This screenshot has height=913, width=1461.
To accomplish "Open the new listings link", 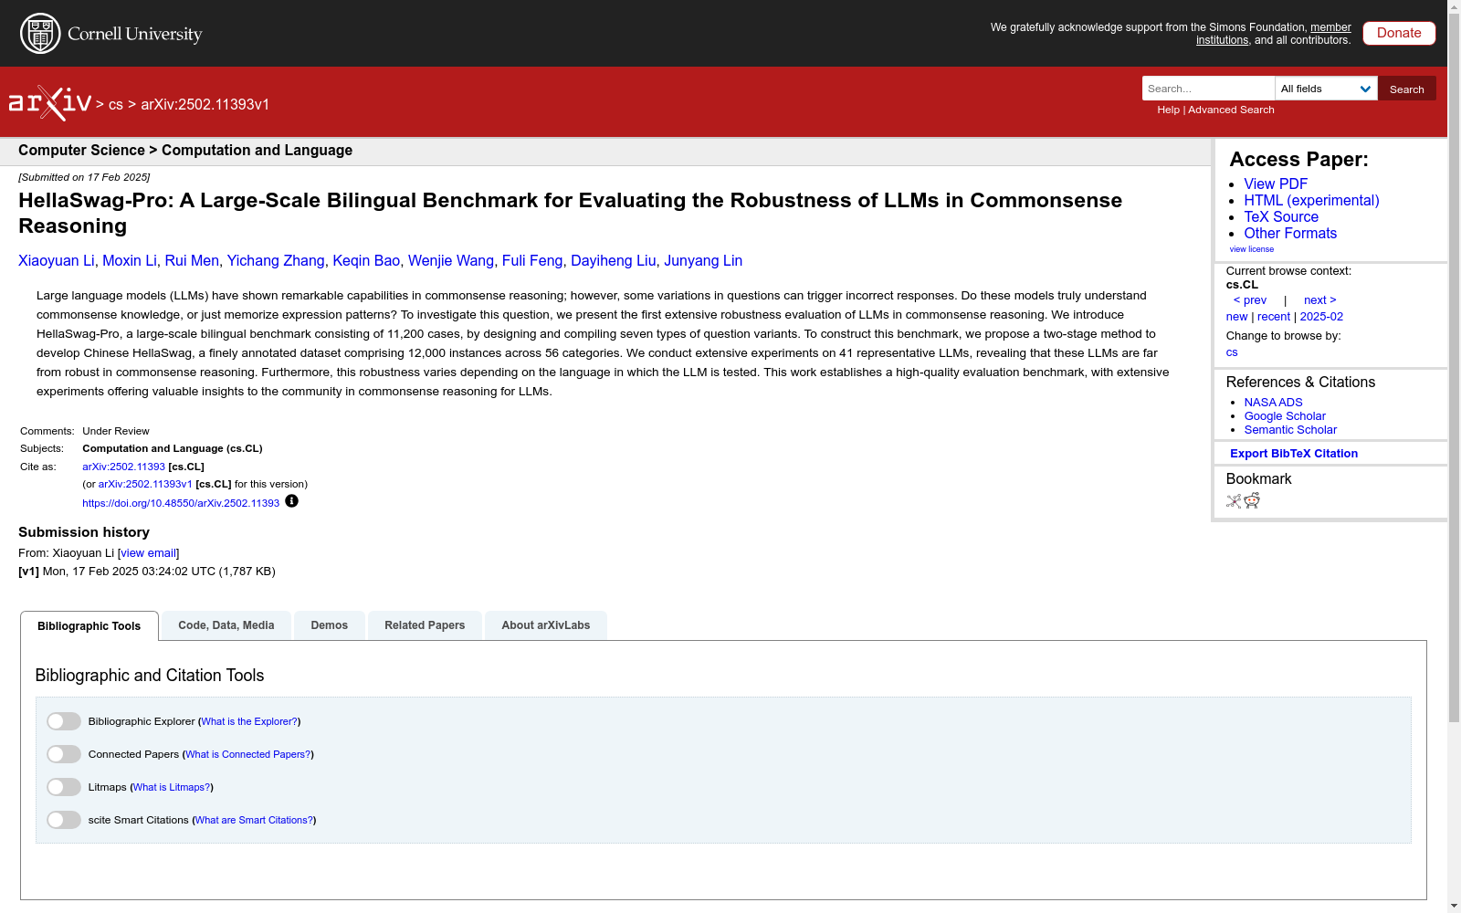I will click(x=1236, y=317).
